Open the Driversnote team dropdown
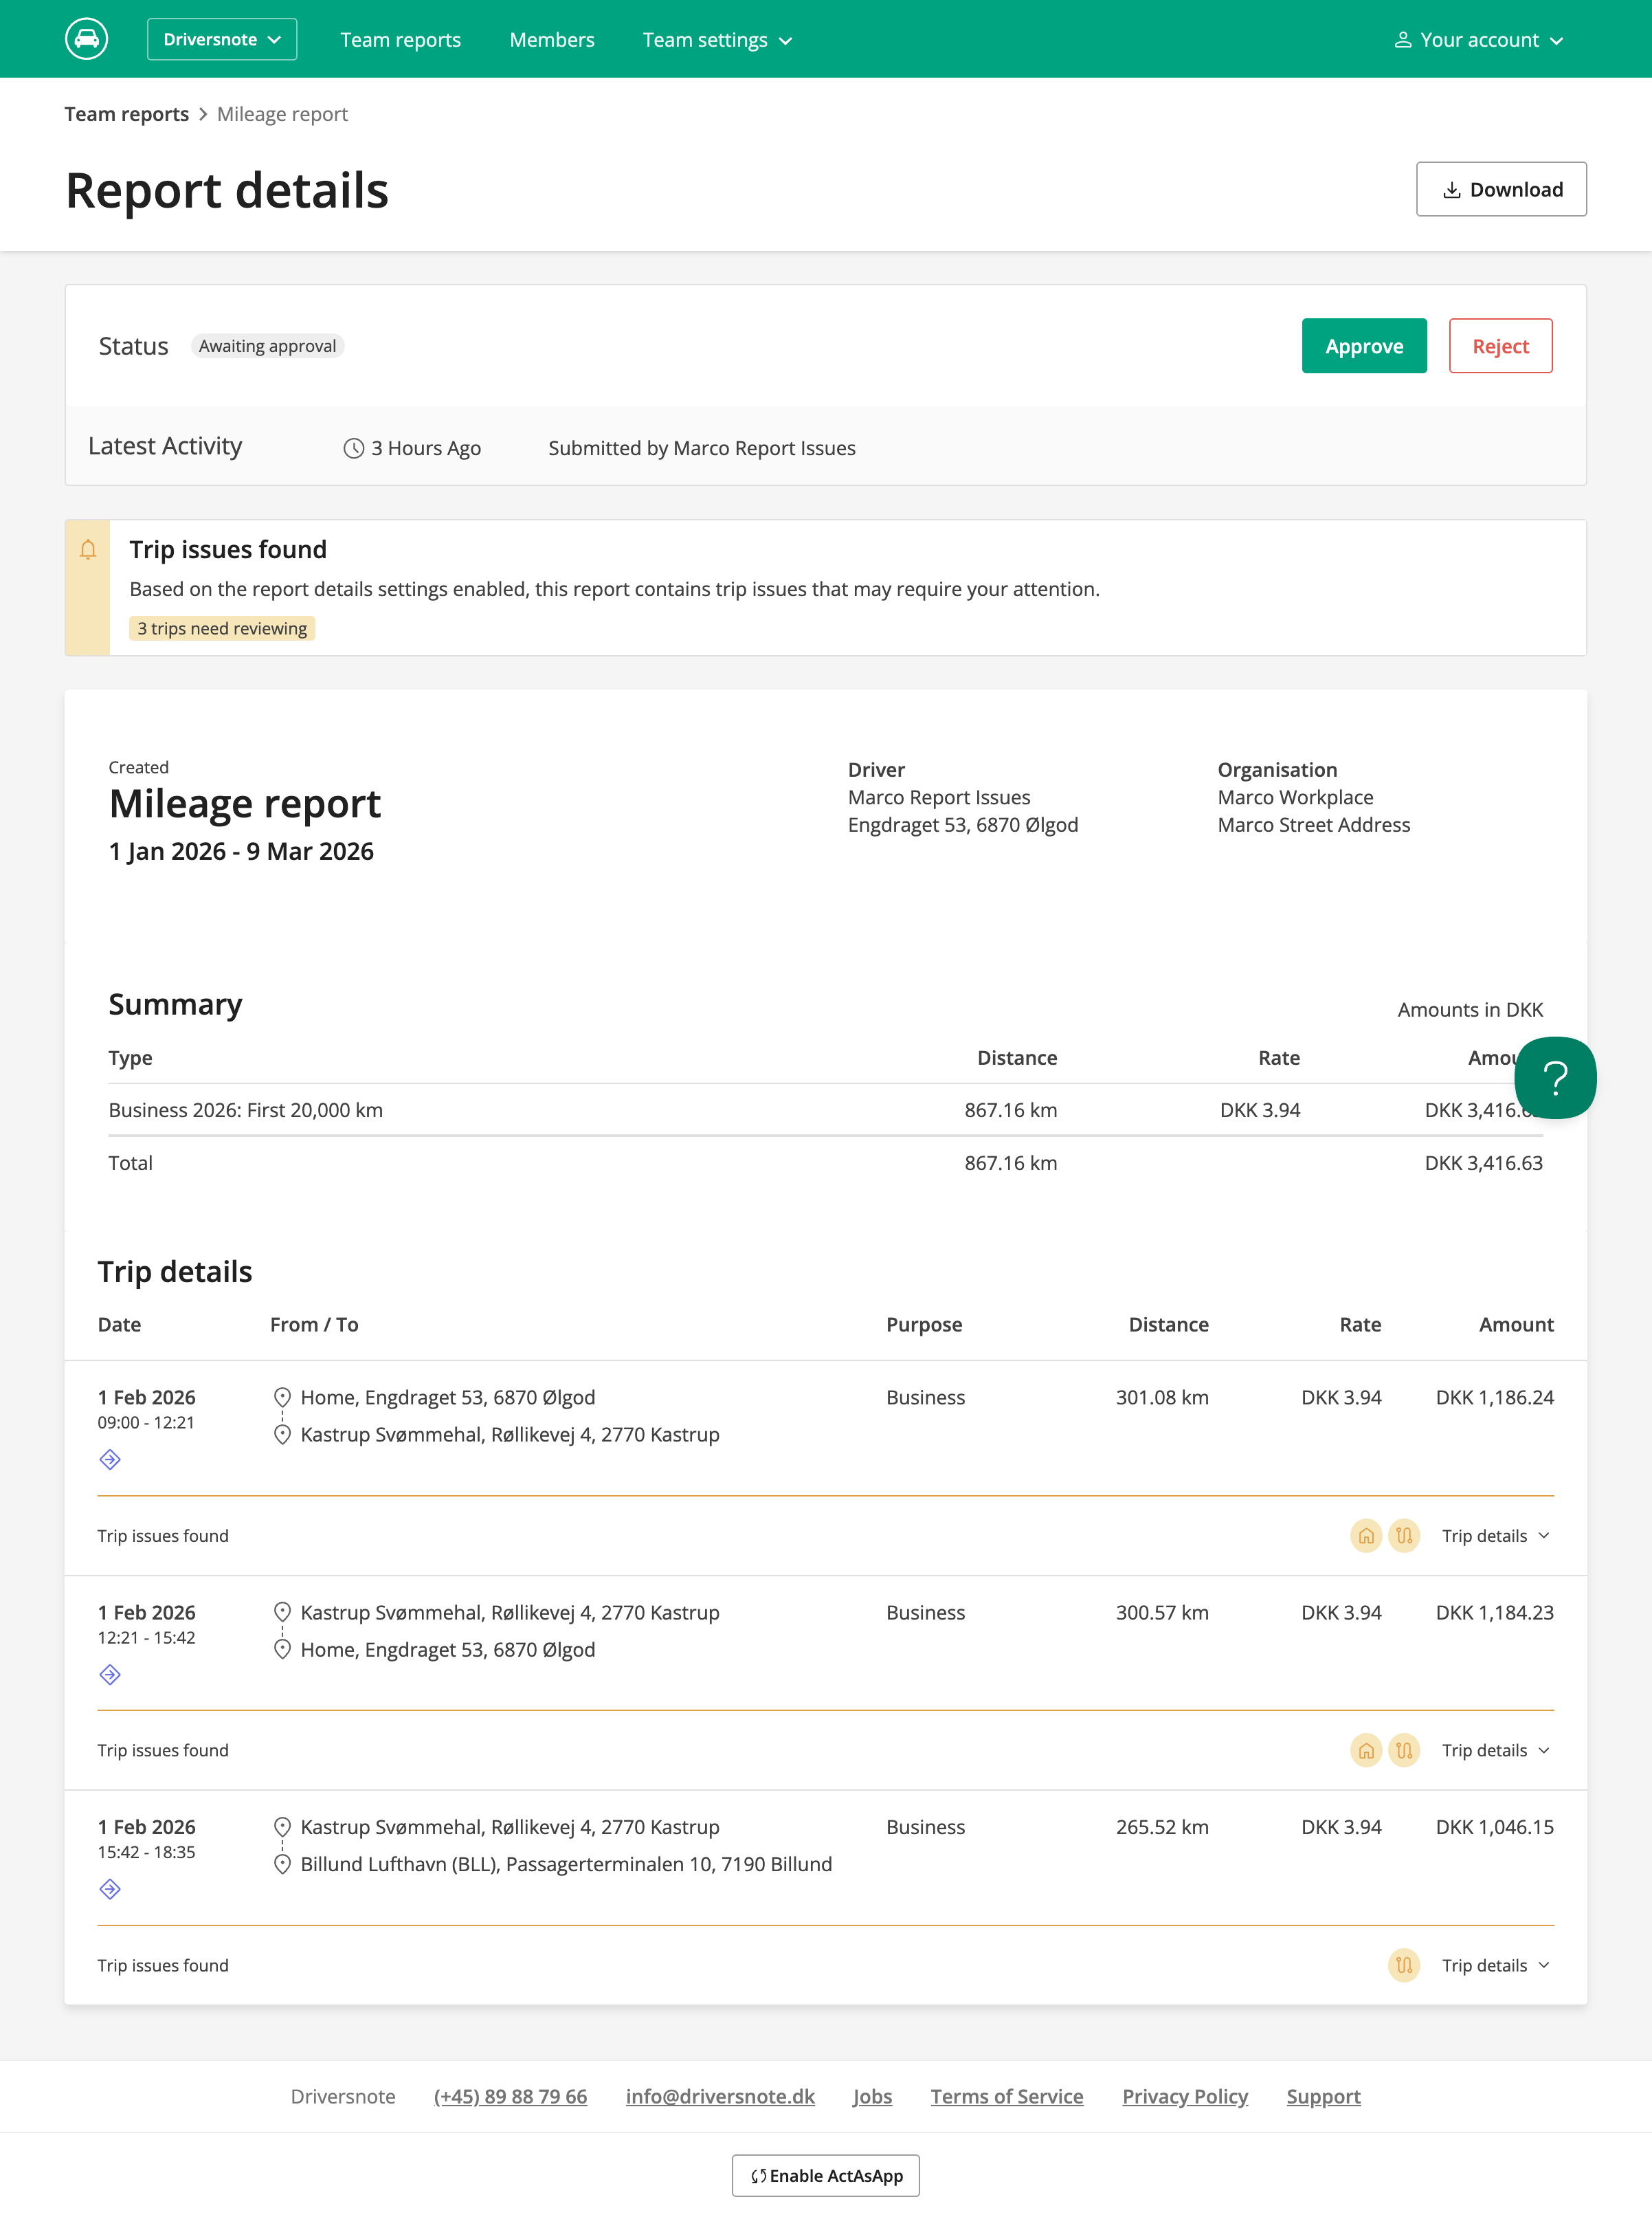 (222, 39)
